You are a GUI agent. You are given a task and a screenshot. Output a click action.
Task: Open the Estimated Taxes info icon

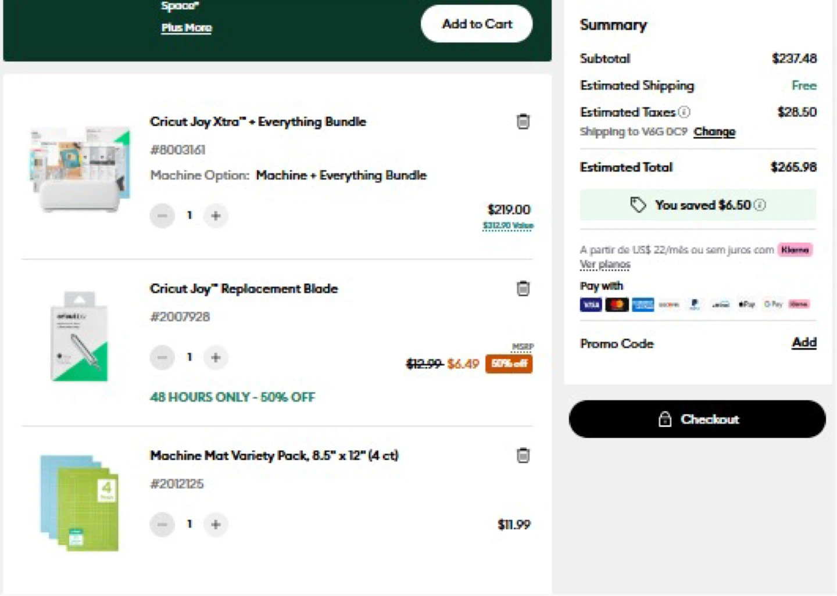click(x=684, y=112)
